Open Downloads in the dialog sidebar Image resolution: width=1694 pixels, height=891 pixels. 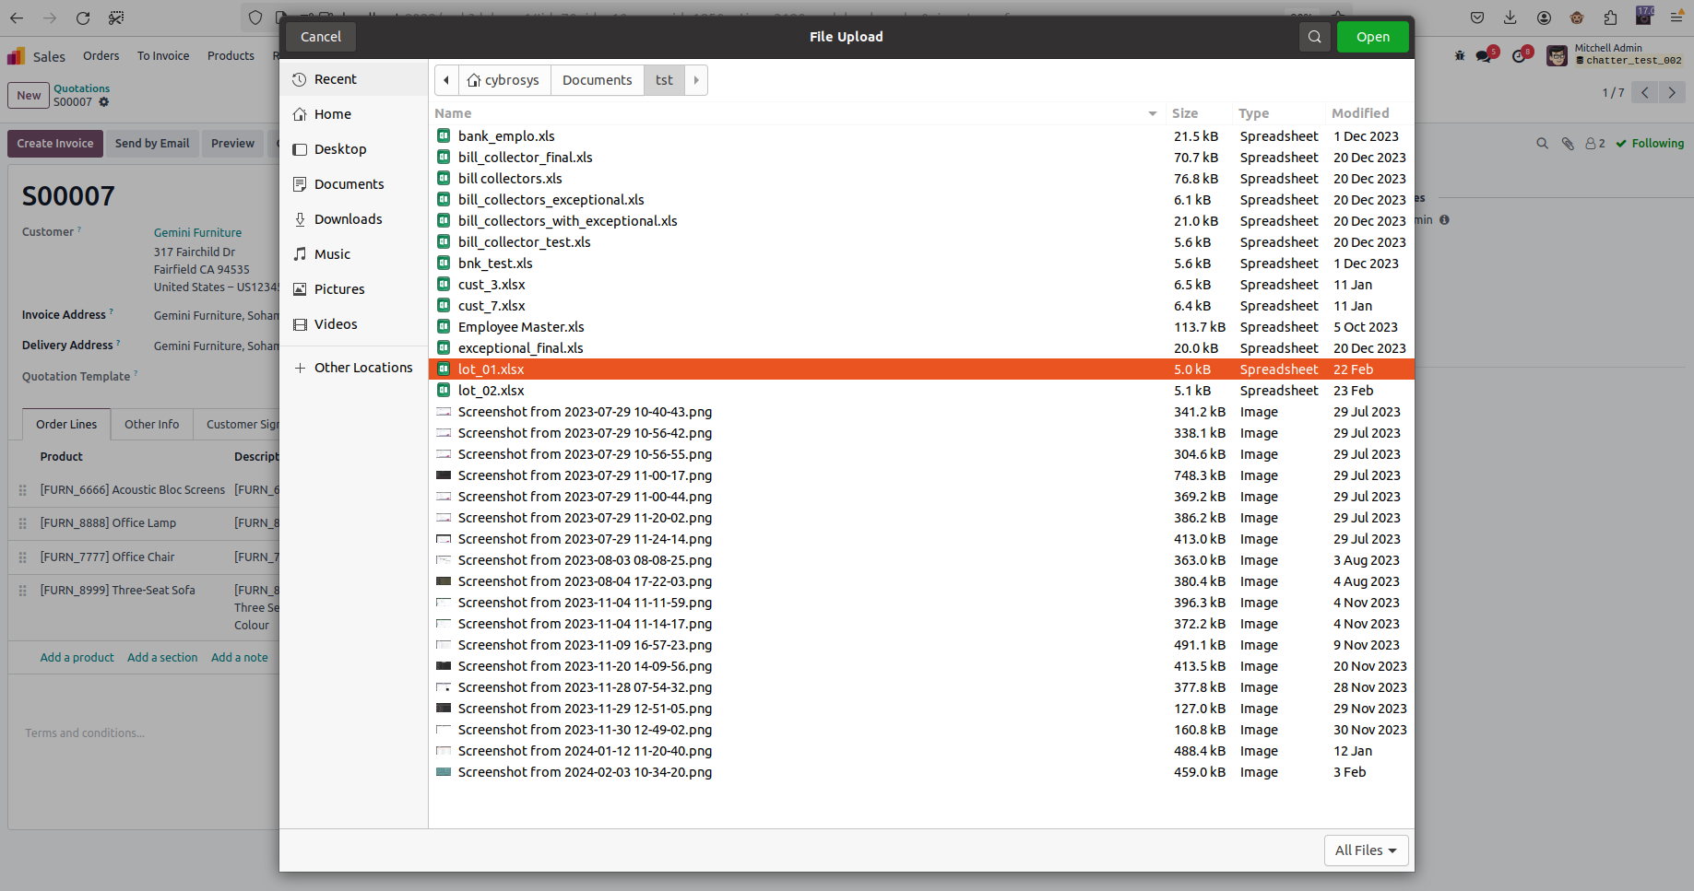[354, 219]
